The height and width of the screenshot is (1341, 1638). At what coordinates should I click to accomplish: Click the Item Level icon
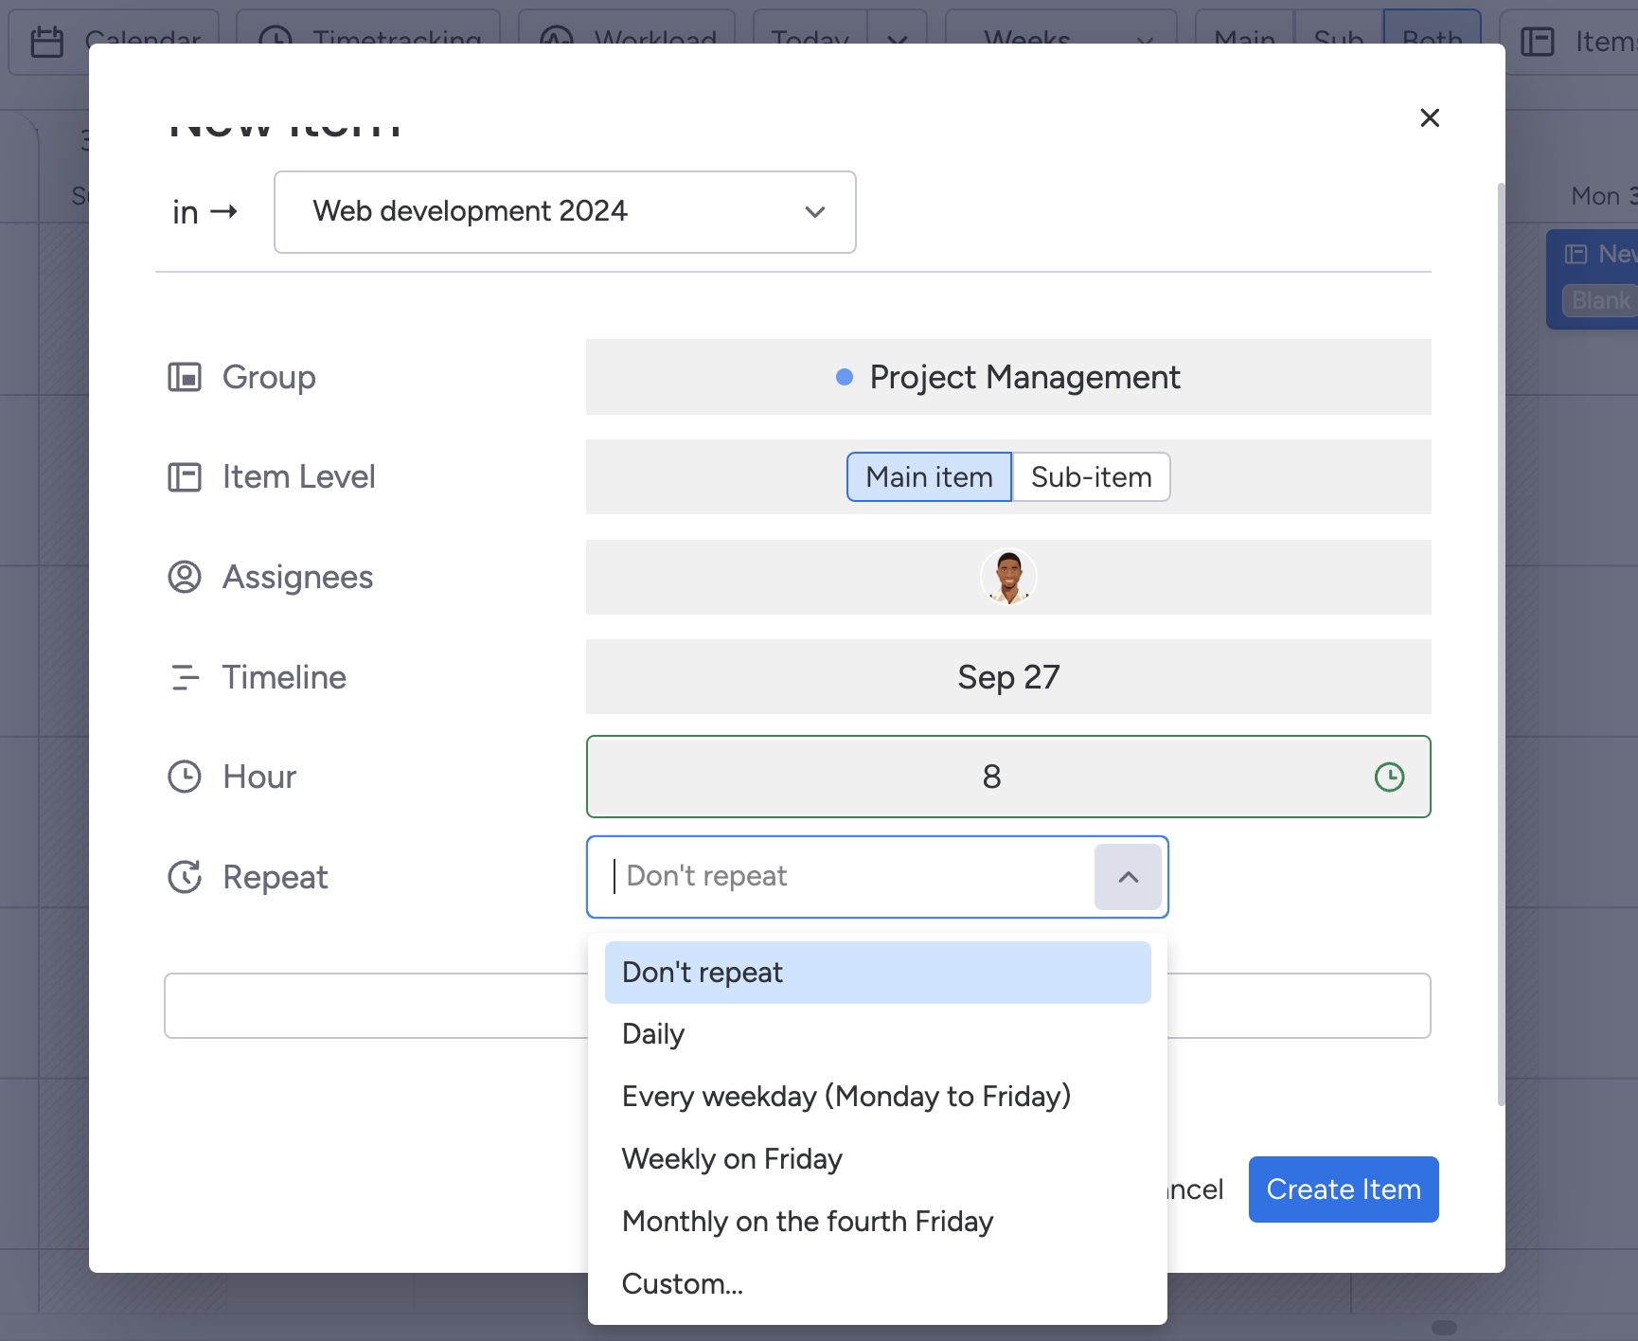coord(185,477)
